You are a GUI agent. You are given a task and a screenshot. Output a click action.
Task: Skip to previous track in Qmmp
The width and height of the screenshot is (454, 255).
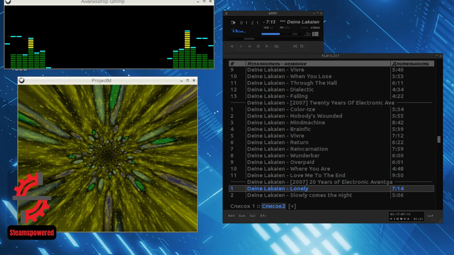(232, 46)
